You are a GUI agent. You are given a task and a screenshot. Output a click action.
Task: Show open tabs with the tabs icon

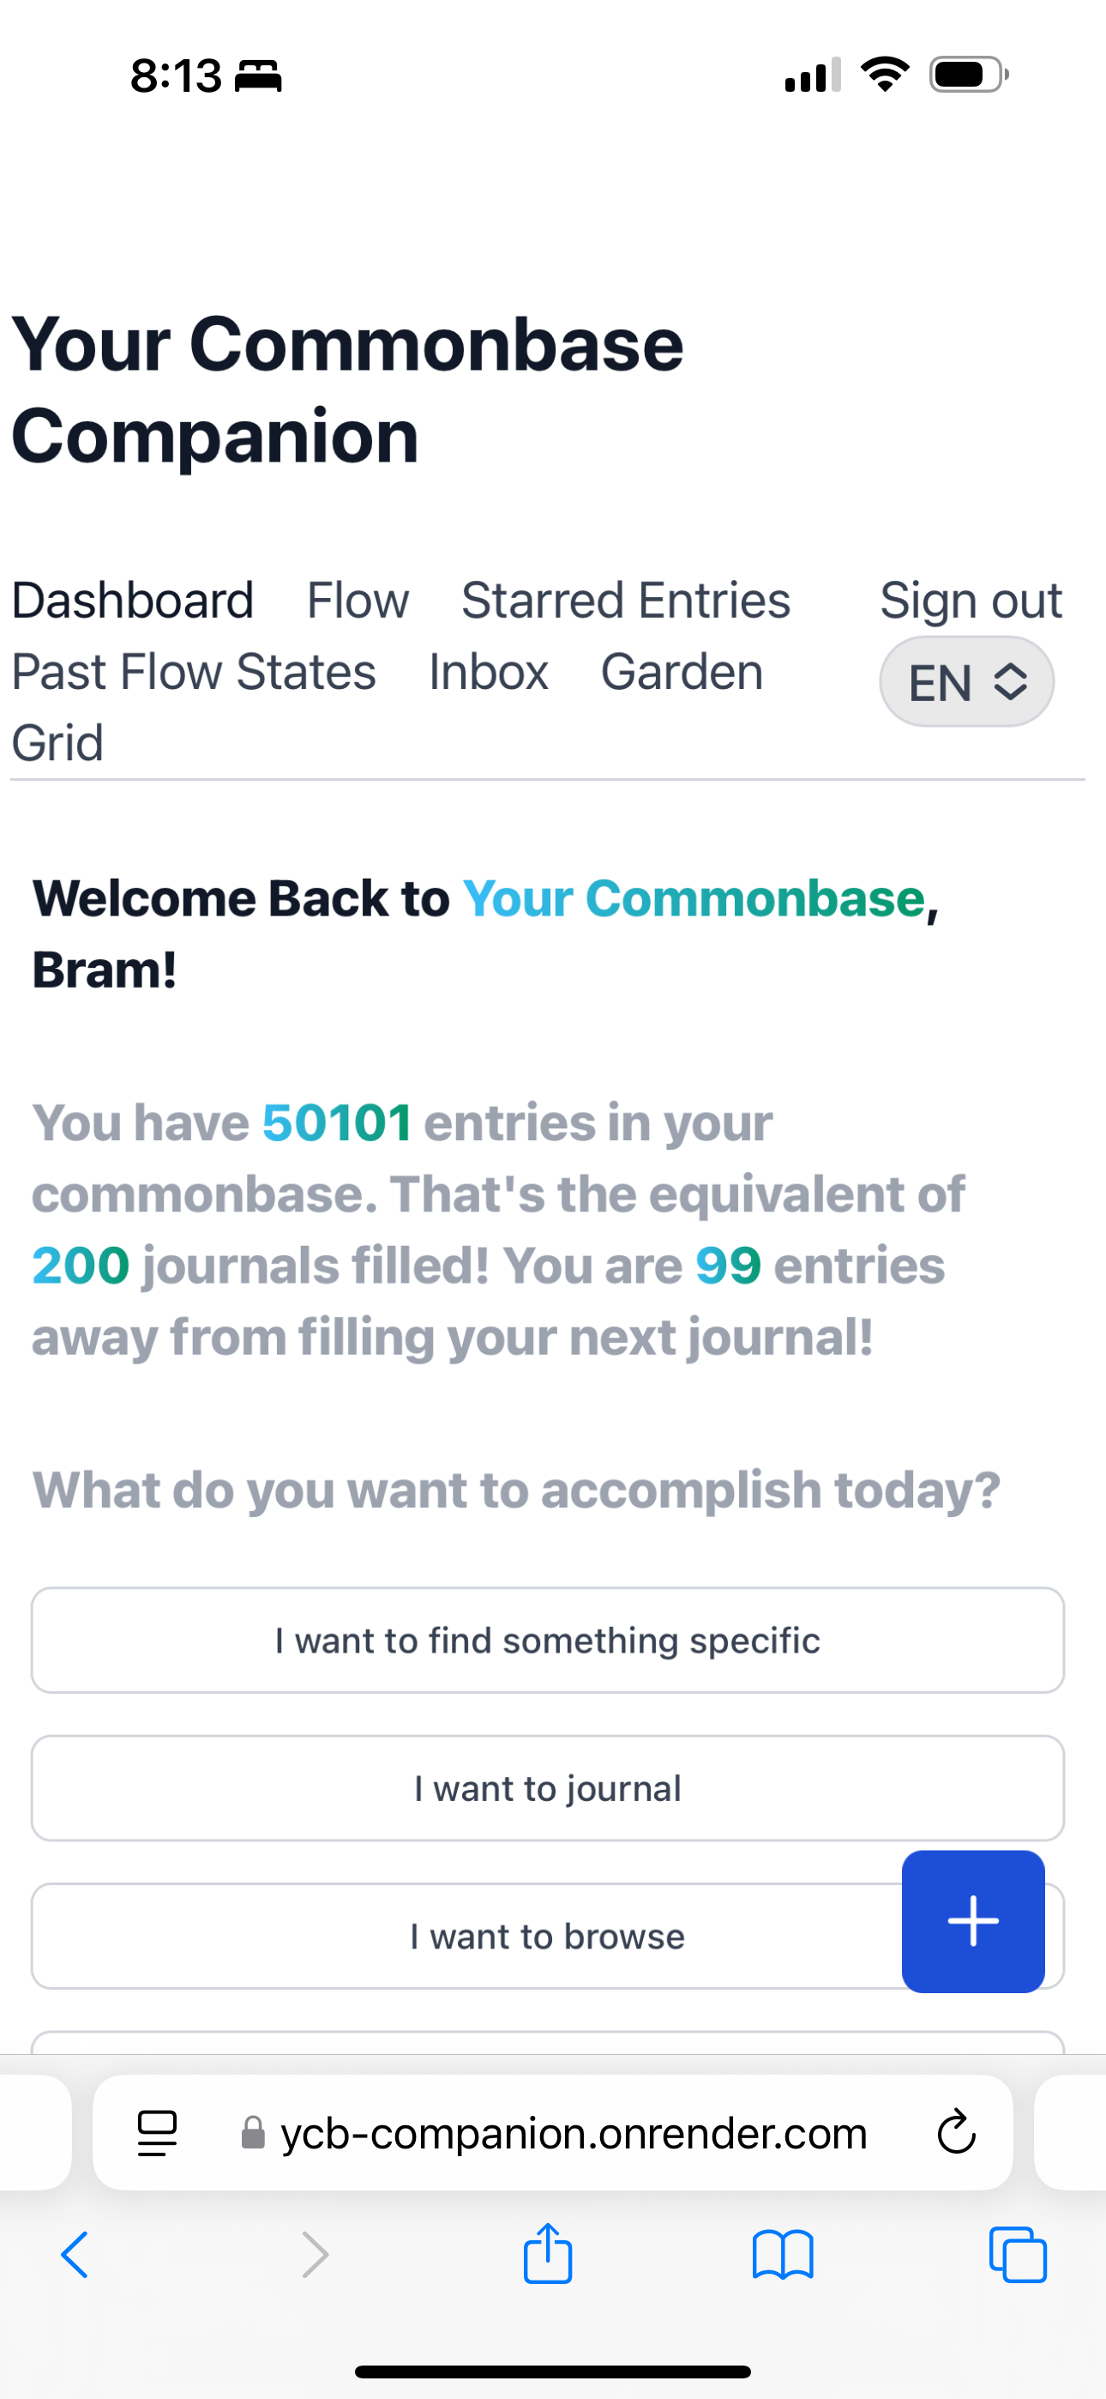coord(1018,2255)
